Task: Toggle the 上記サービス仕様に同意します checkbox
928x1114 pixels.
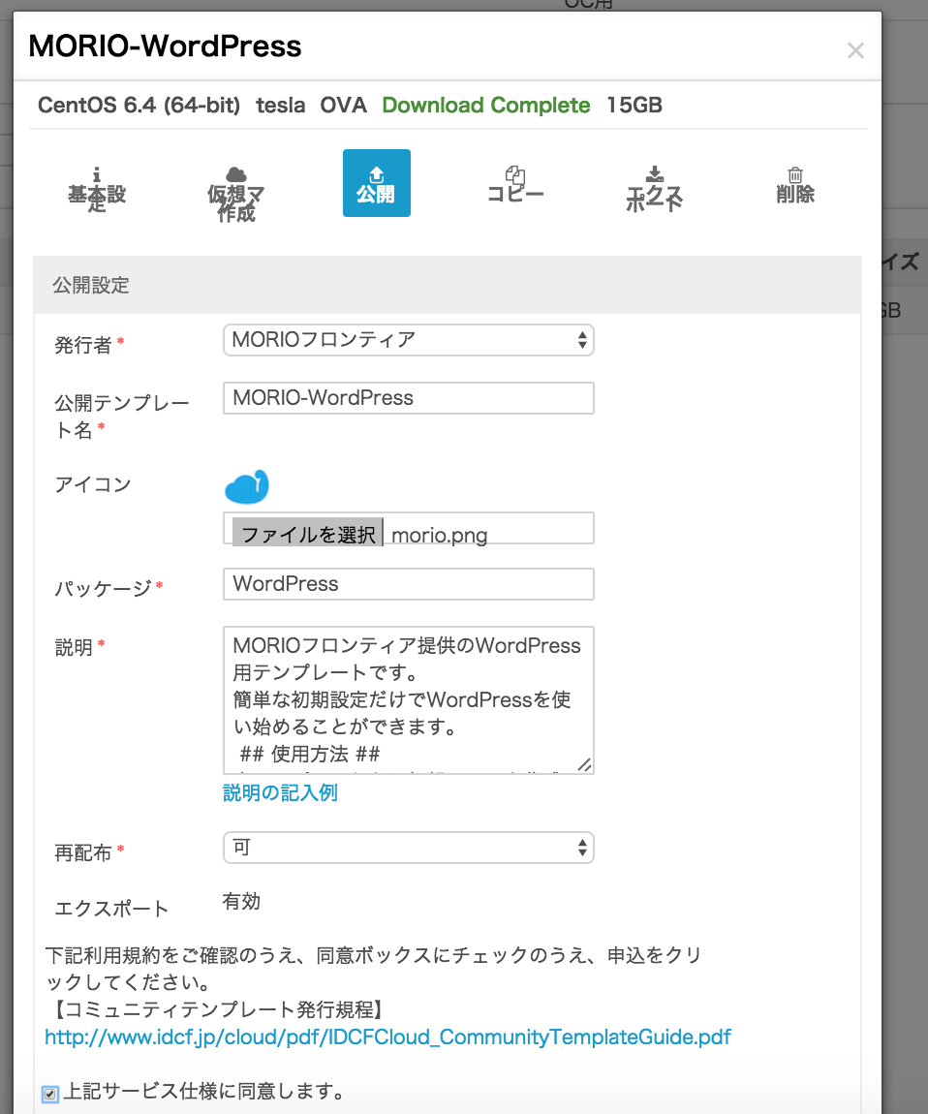Action: coord(50,1094)
